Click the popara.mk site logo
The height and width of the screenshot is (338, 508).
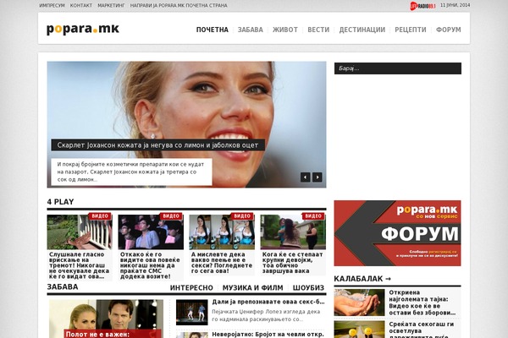coord(83,30)
